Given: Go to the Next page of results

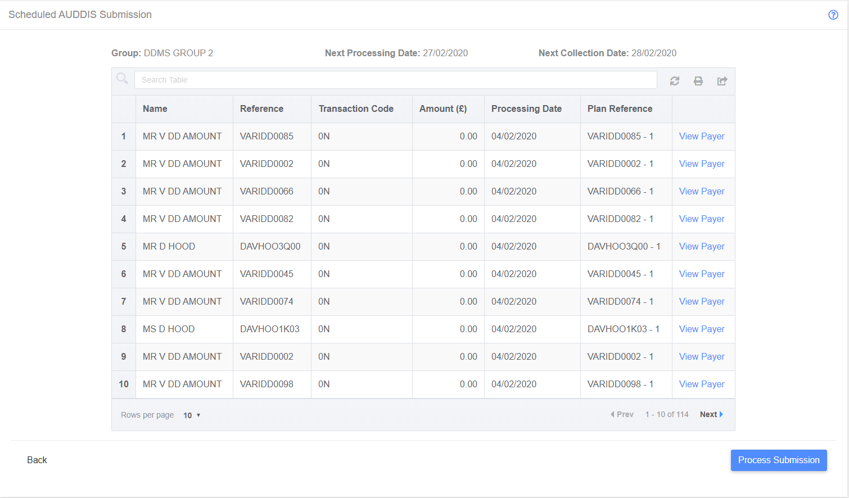Looking at the screenshot, I should coord(711,414).
